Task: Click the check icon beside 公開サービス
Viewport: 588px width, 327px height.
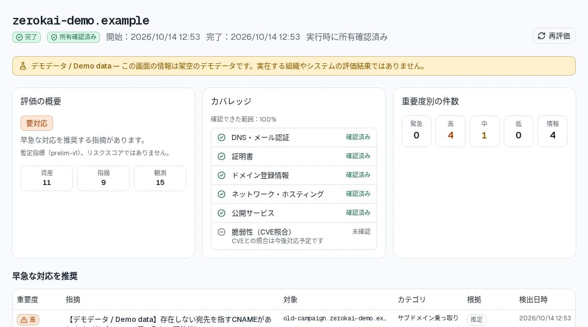Action: (x=222, y=213)
